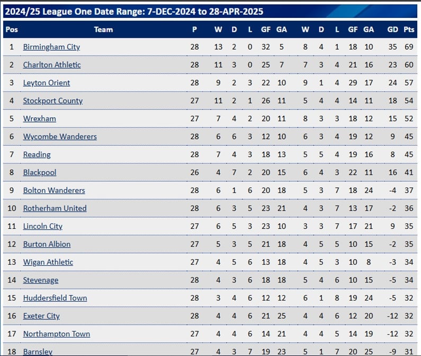Image resolution: width=421 pixels, height=356 pixels.
Task: Open the Blackpool team link
Action: (x=40, y=173)
